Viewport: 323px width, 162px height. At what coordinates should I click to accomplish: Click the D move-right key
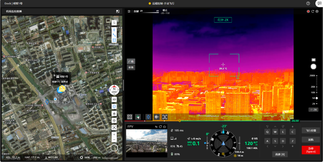[283, 141]
